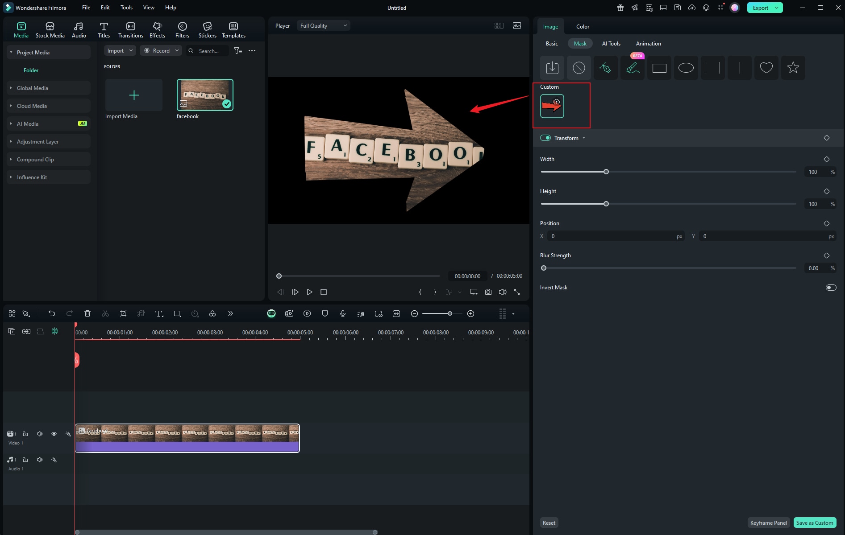Disable the Transform toggle
Screen dimensions: 845x535
[x=545, y=138]
